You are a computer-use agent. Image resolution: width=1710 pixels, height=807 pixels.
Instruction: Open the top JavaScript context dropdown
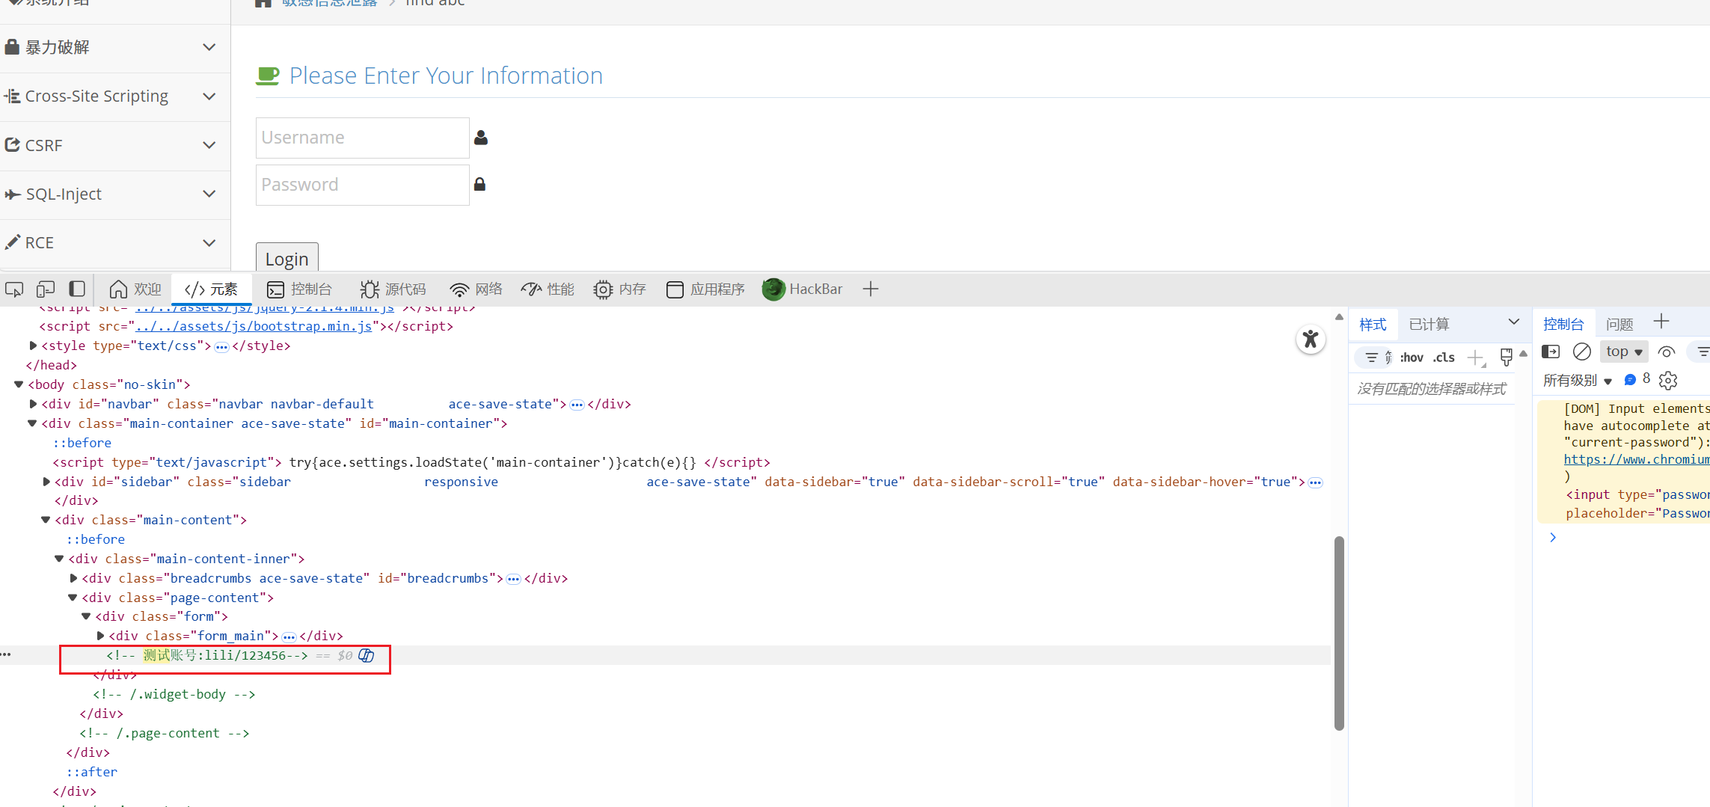[x=1623, y=352]
